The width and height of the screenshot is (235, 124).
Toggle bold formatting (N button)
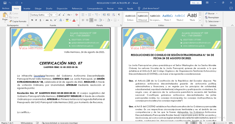(x=32, y=20)
